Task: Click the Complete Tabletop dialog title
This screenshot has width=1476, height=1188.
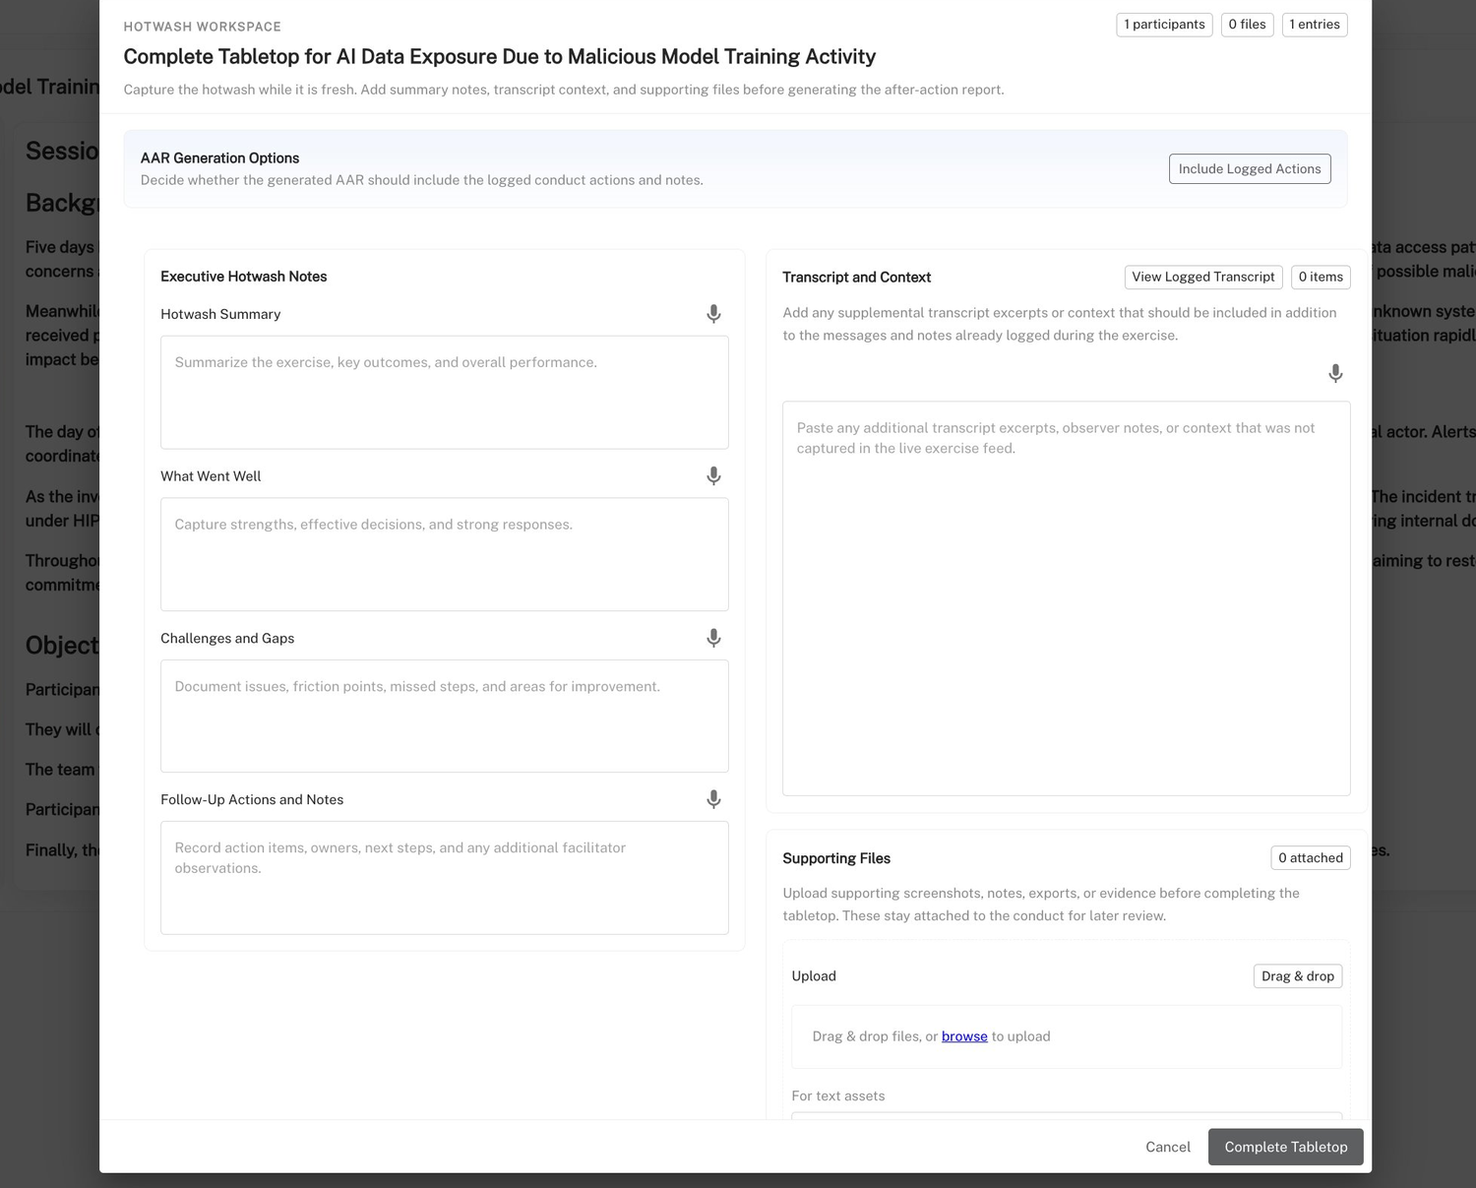Action: point(500,57)
